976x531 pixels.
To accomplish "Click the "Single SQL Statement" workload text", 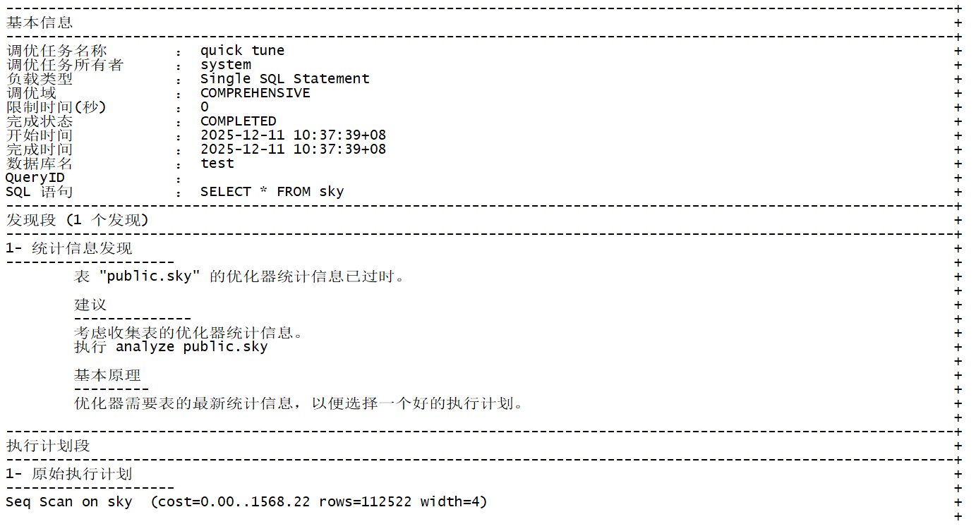I will (x=284, y=79).
